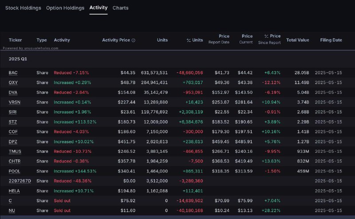Viewport: 355px width, 219px height.
Task: Open the VRSN ticker link
Action: 15,102
